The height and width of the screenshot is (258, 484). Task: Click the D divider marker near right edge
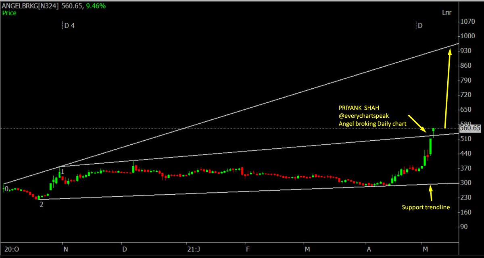pyautogui.click(x=419, y=25)
